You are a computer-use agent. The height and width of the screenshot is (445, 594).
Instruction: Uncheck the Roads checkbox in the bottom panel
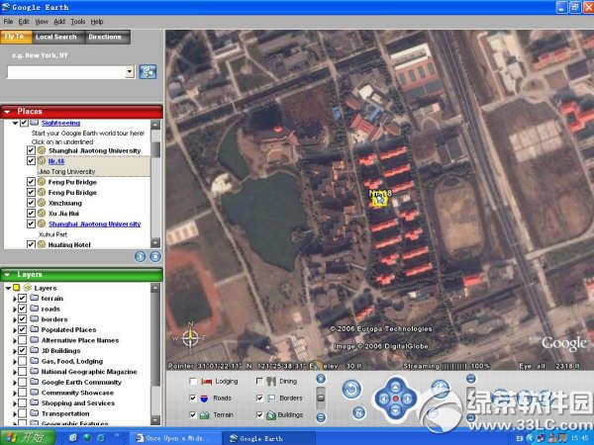coord(193,399)
